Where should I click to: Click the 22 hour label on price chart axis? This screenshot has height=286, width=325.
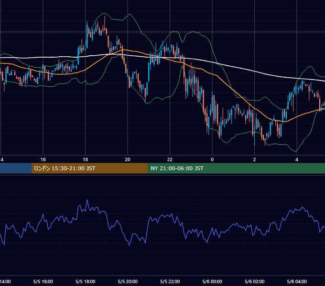coord(170,160)
